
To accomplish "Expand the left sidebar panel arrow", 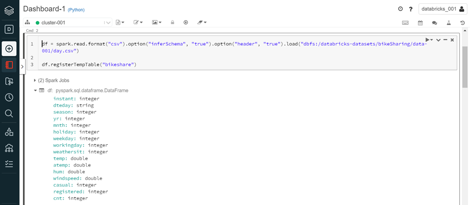I will pos(22,67).
